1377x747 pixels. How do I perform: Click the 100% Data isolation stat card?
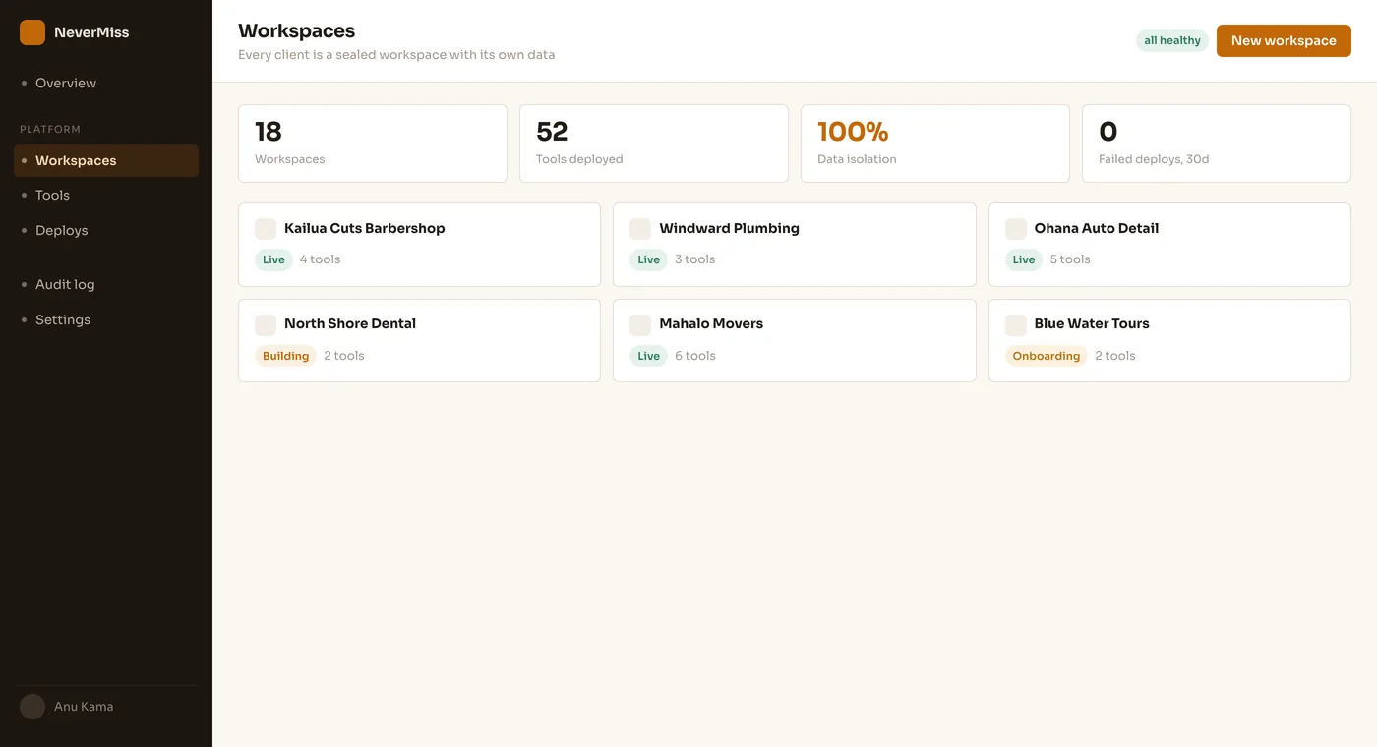[935, 144]
